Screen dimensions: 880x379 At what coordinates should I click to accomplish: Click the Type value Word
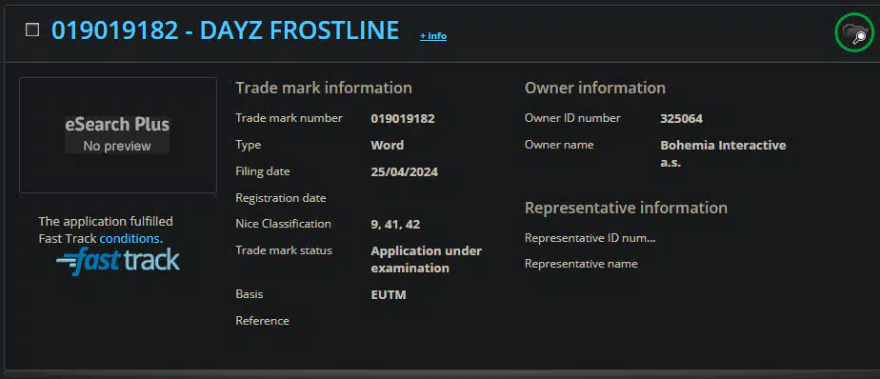388,146
